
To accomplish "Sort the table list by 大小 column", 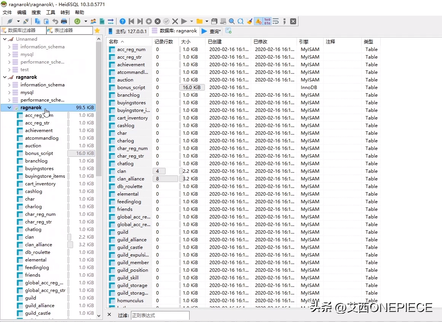I will pos(186,41).
